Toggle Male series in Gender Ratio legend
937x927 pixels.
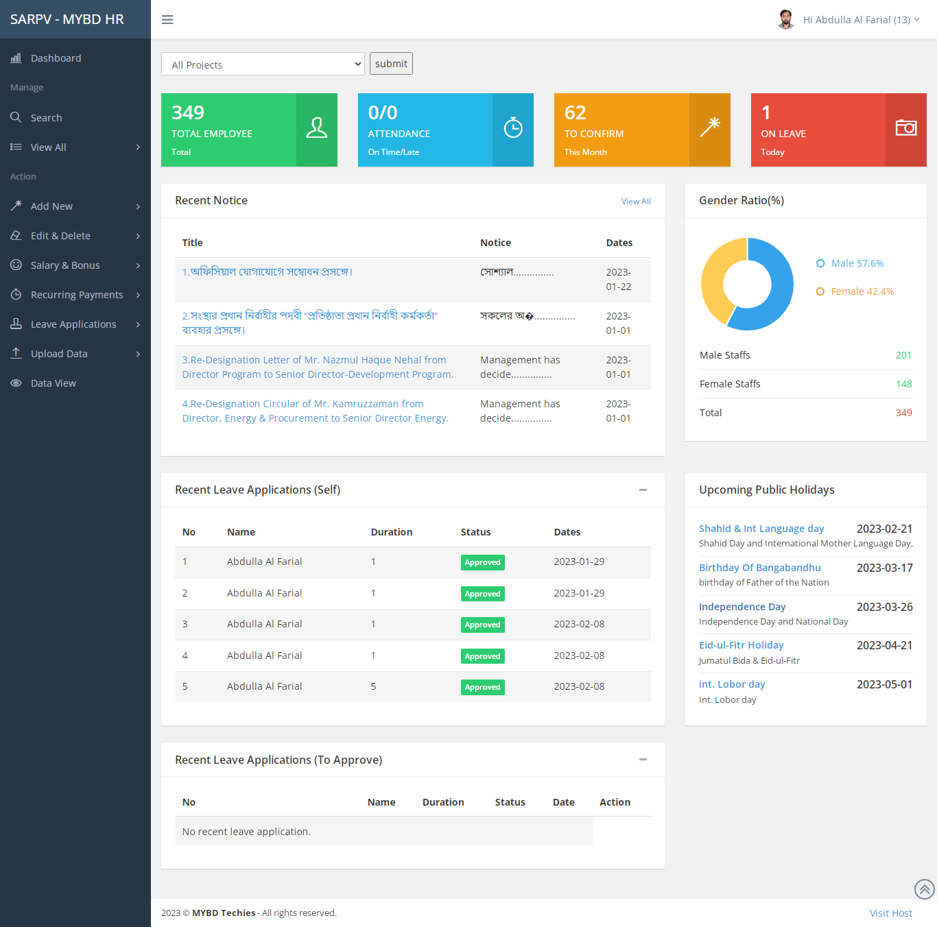pos(850,263)
